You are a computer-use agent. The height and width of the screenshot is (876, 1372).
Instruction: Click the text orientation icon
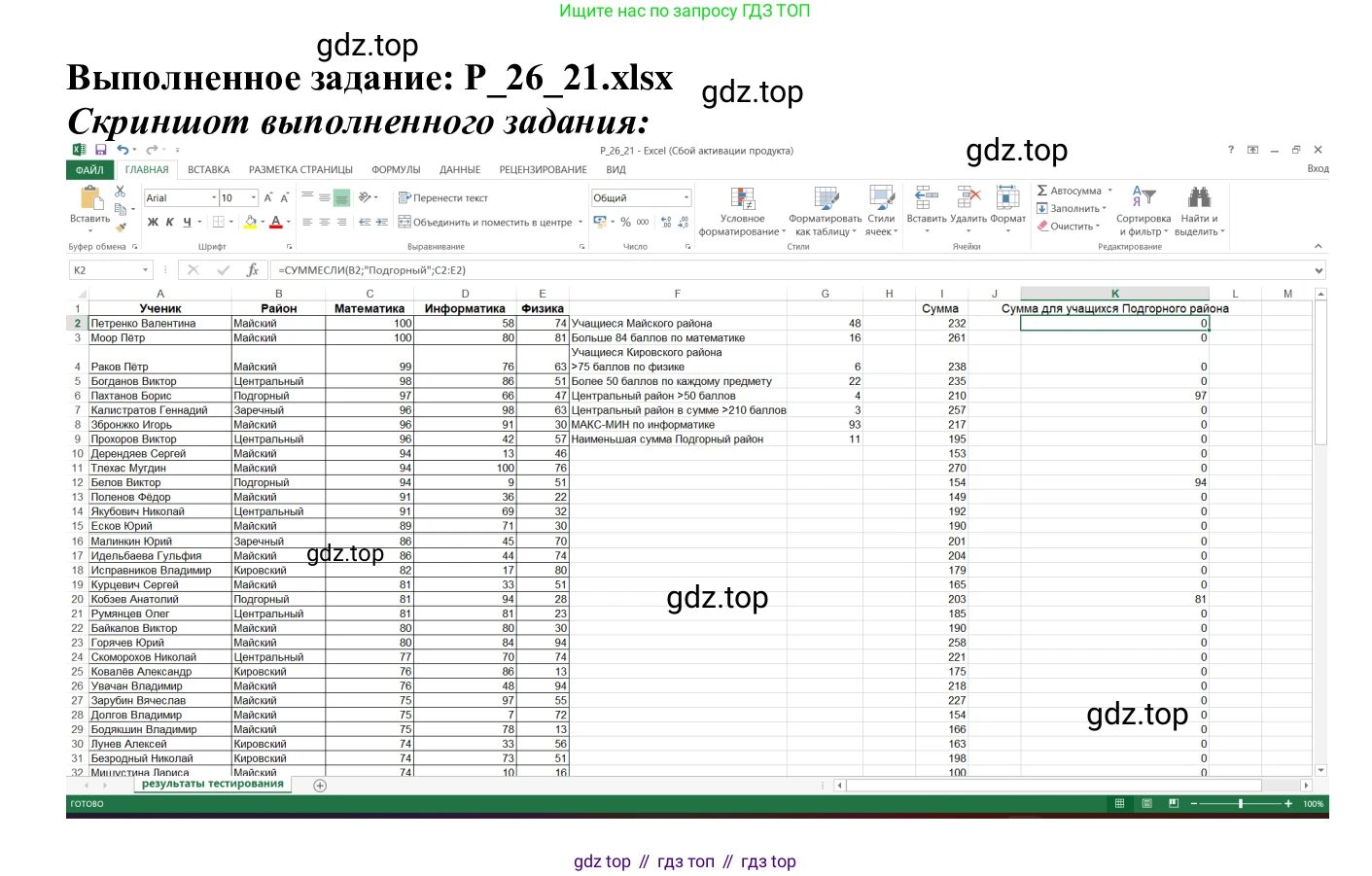[x=365, y=197]
